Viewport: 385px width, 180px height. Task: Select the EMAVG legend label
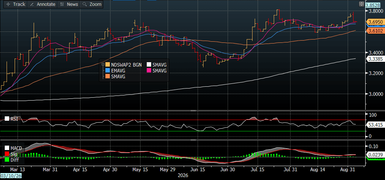coord(119,71)
